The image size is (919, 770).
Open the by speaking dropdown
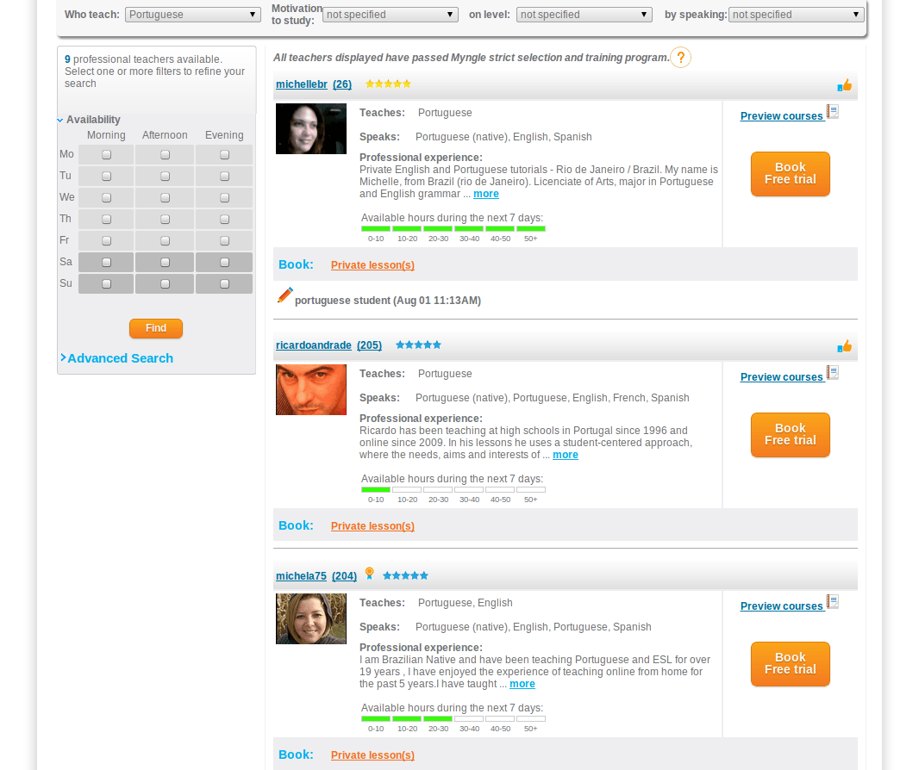796,15
